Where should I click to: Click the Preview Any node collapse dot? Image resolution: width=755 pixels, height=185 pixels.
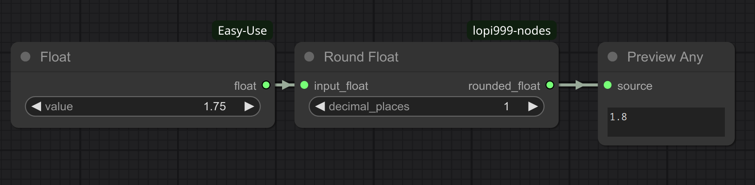tap(613, 57)
